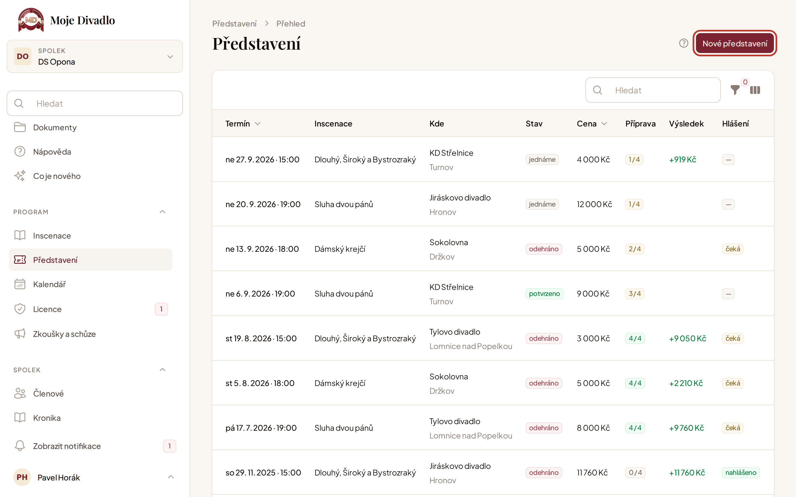Click the Moje Divadlo logo icon
The image size is (796, 497).
(31, 20)
